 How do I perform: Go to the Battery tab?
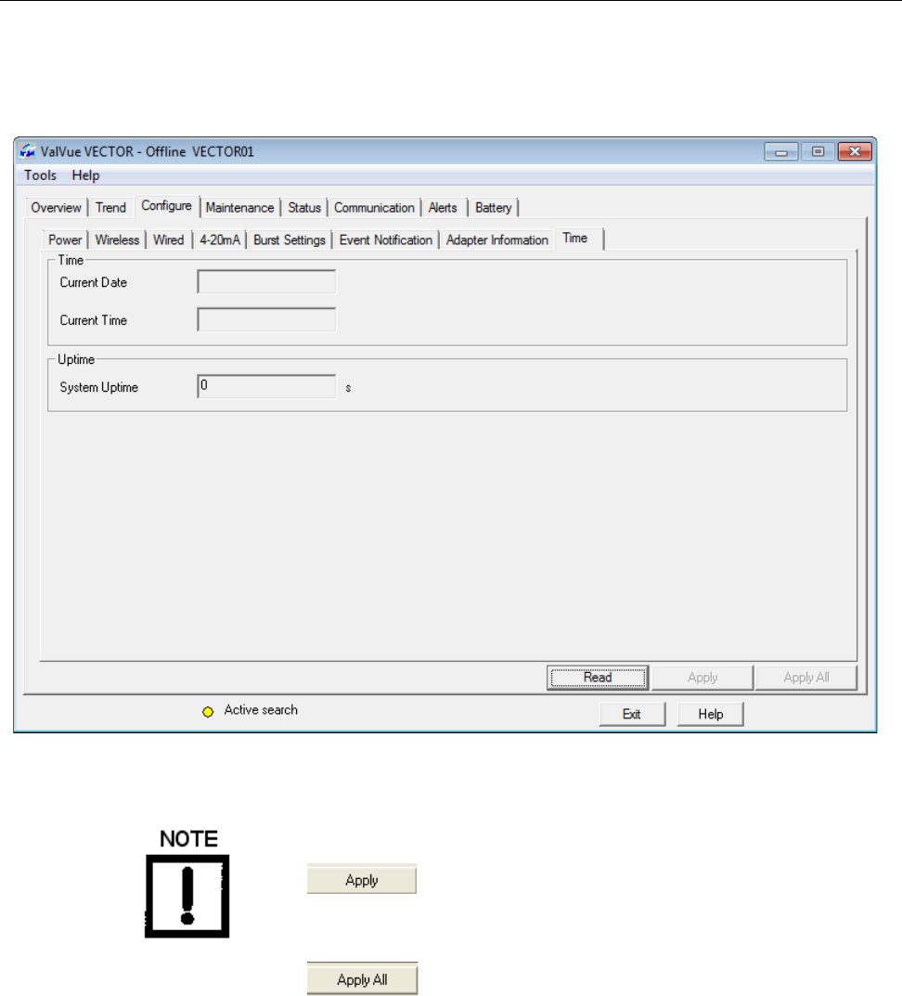(493, 208)
